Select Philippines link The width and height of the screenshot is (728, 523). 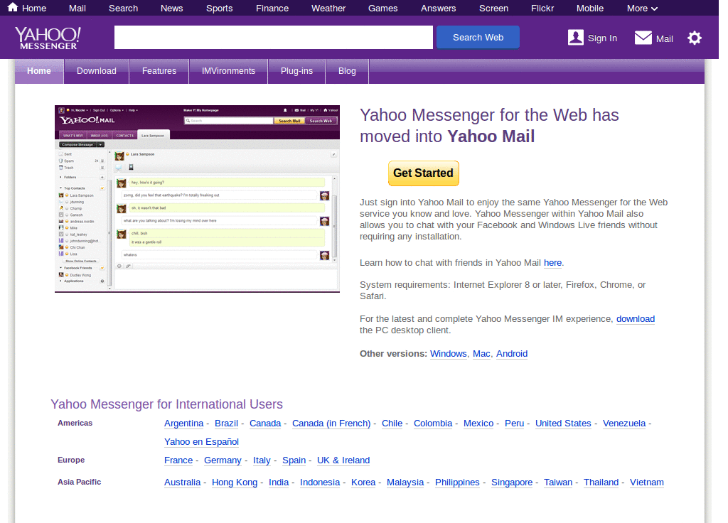point(457,482)
